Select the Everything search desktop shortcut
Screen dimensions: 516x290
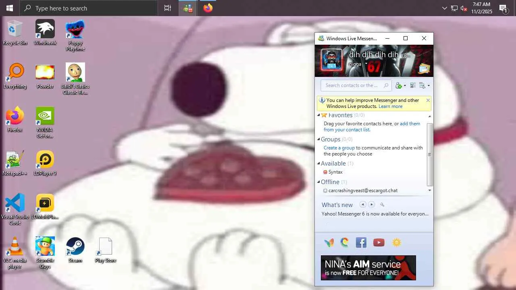pos(15,77)
